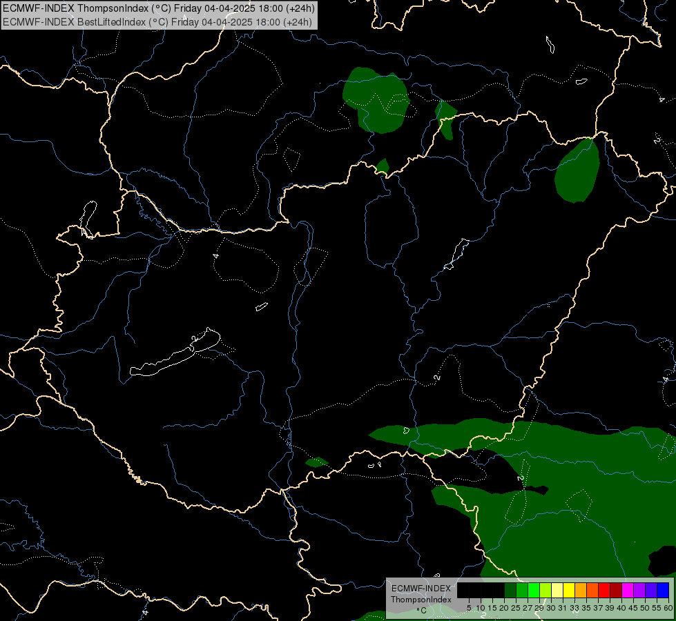The image size is (676, 621).
Task: Click the legend tick value 30
Action: 551,608
